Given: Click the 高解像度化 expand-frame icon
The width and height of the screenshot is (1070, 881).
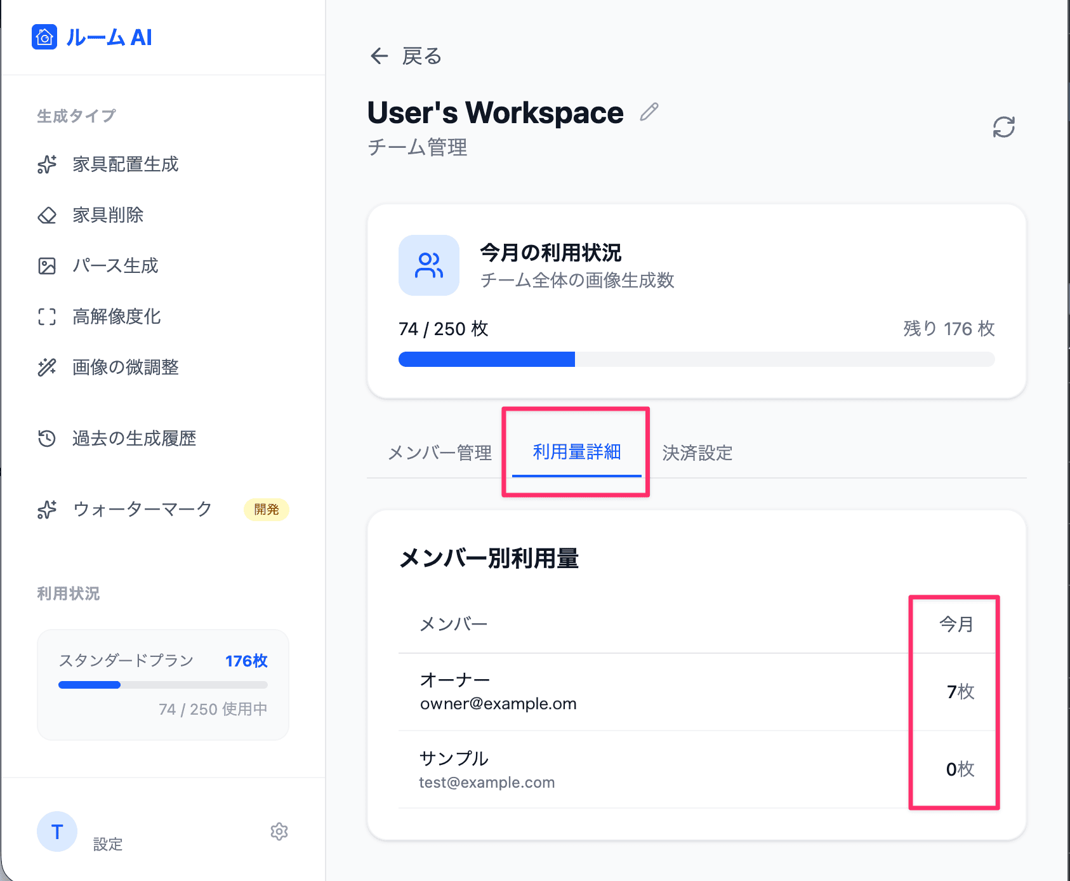Looking at the screenshot, I should coord(47,317).
